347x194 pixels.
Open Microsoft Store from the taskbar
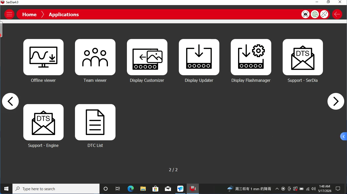click(156, 189)
